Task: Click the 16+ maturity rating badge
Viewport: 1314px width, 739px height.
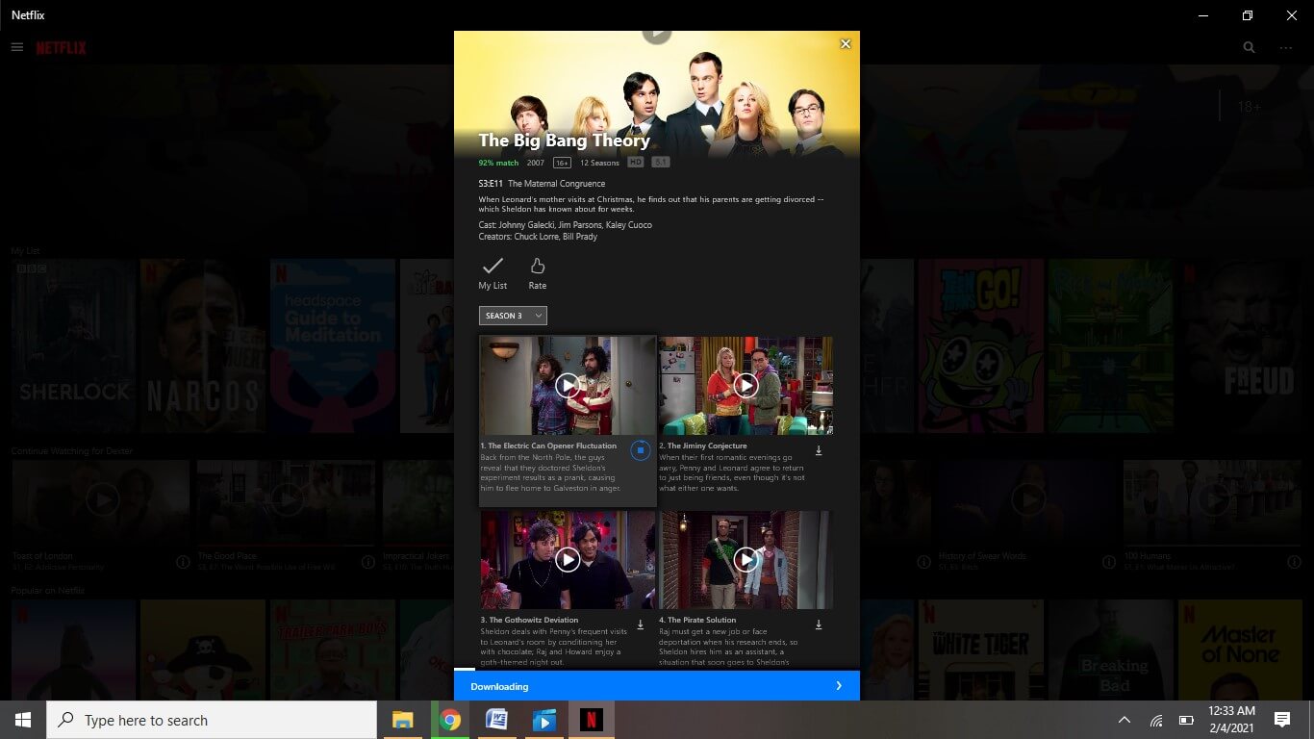Action: point(562,163)
